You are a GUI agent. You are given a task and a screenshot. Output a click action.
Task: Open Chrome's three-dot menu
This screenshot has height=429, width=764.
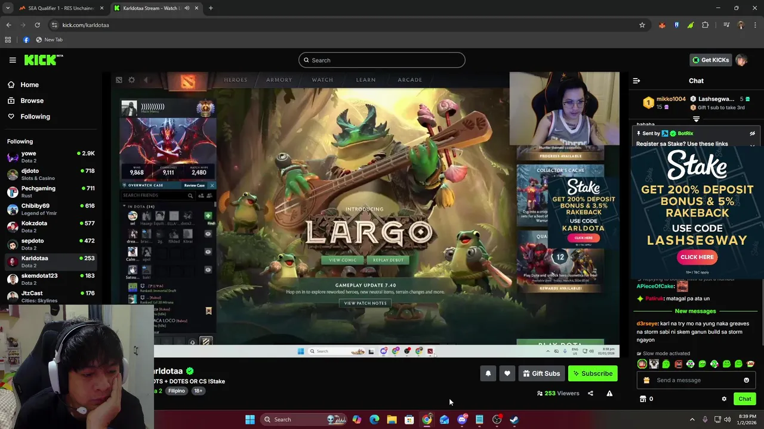coord(755,25)
